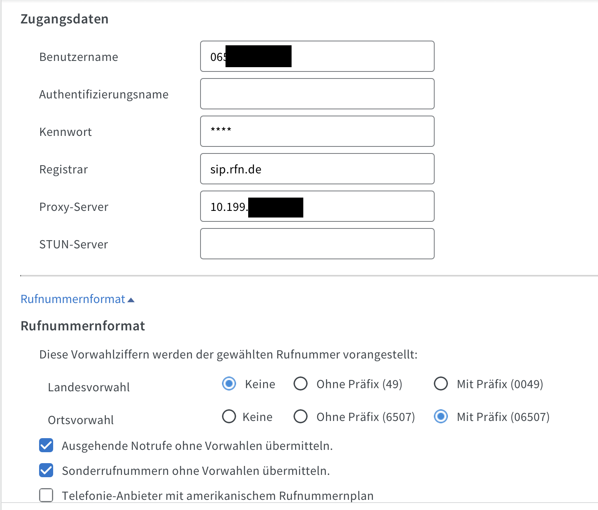
Task: Enable Telefonie-Anbieter mit amerikanischem Rufnummernplan
Action: [46, 495]
